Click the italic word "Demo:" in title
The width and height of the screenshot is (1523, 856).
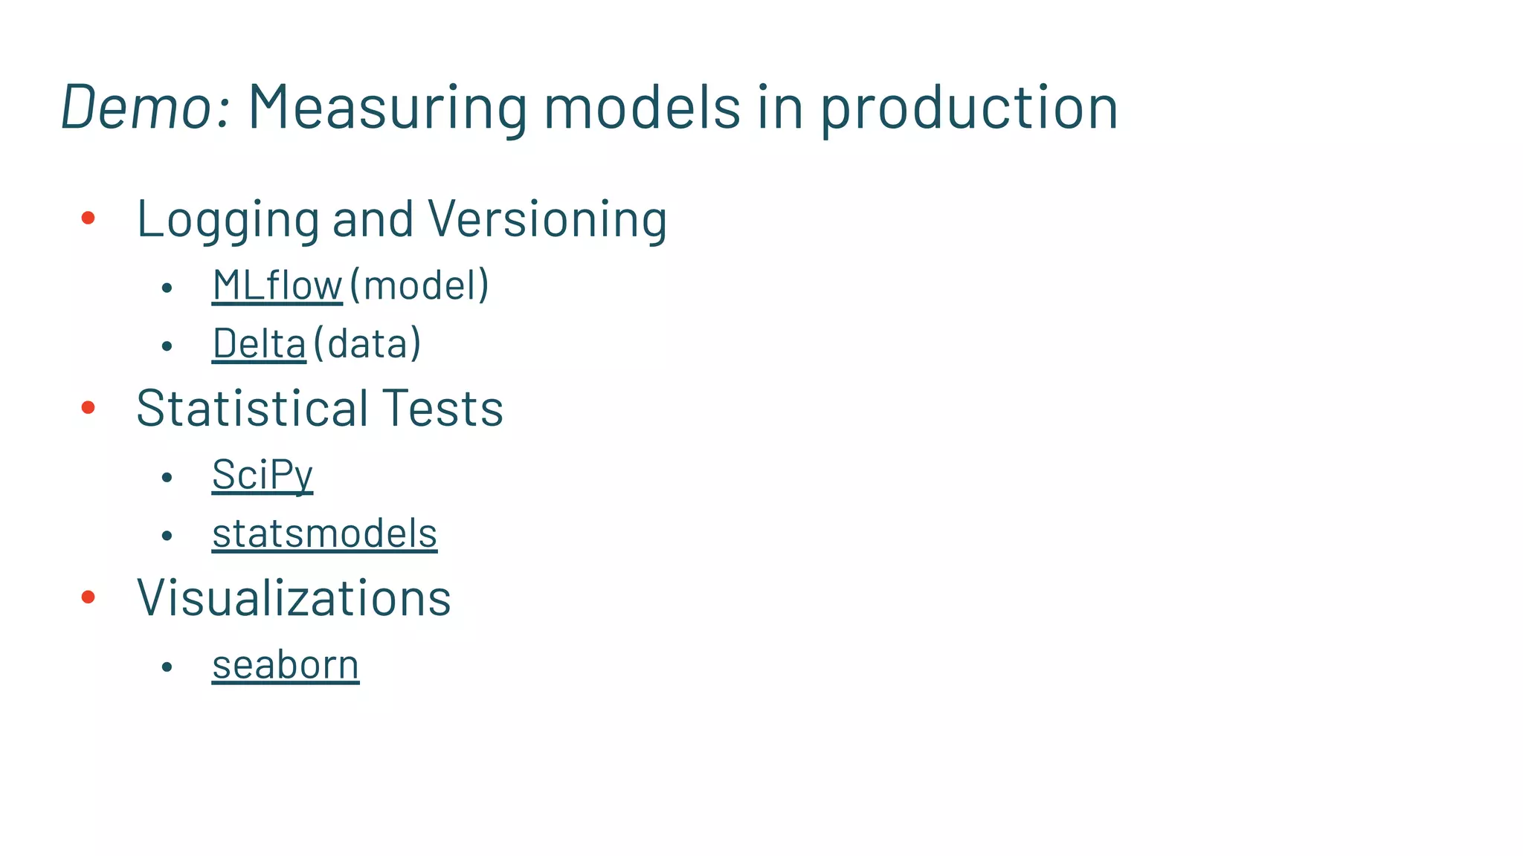click(146, 107)
